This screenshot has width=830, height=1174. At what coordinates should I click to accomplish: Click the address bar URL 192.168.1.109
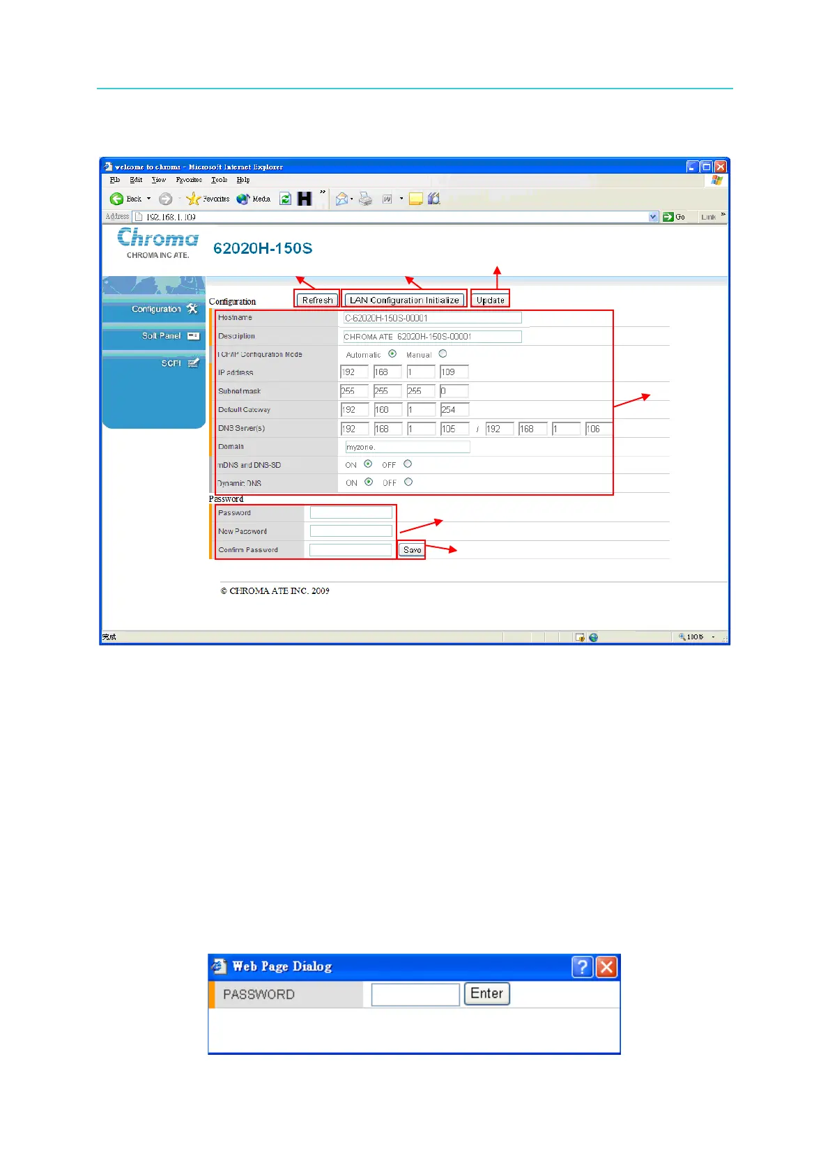click(x=171, y=218)
